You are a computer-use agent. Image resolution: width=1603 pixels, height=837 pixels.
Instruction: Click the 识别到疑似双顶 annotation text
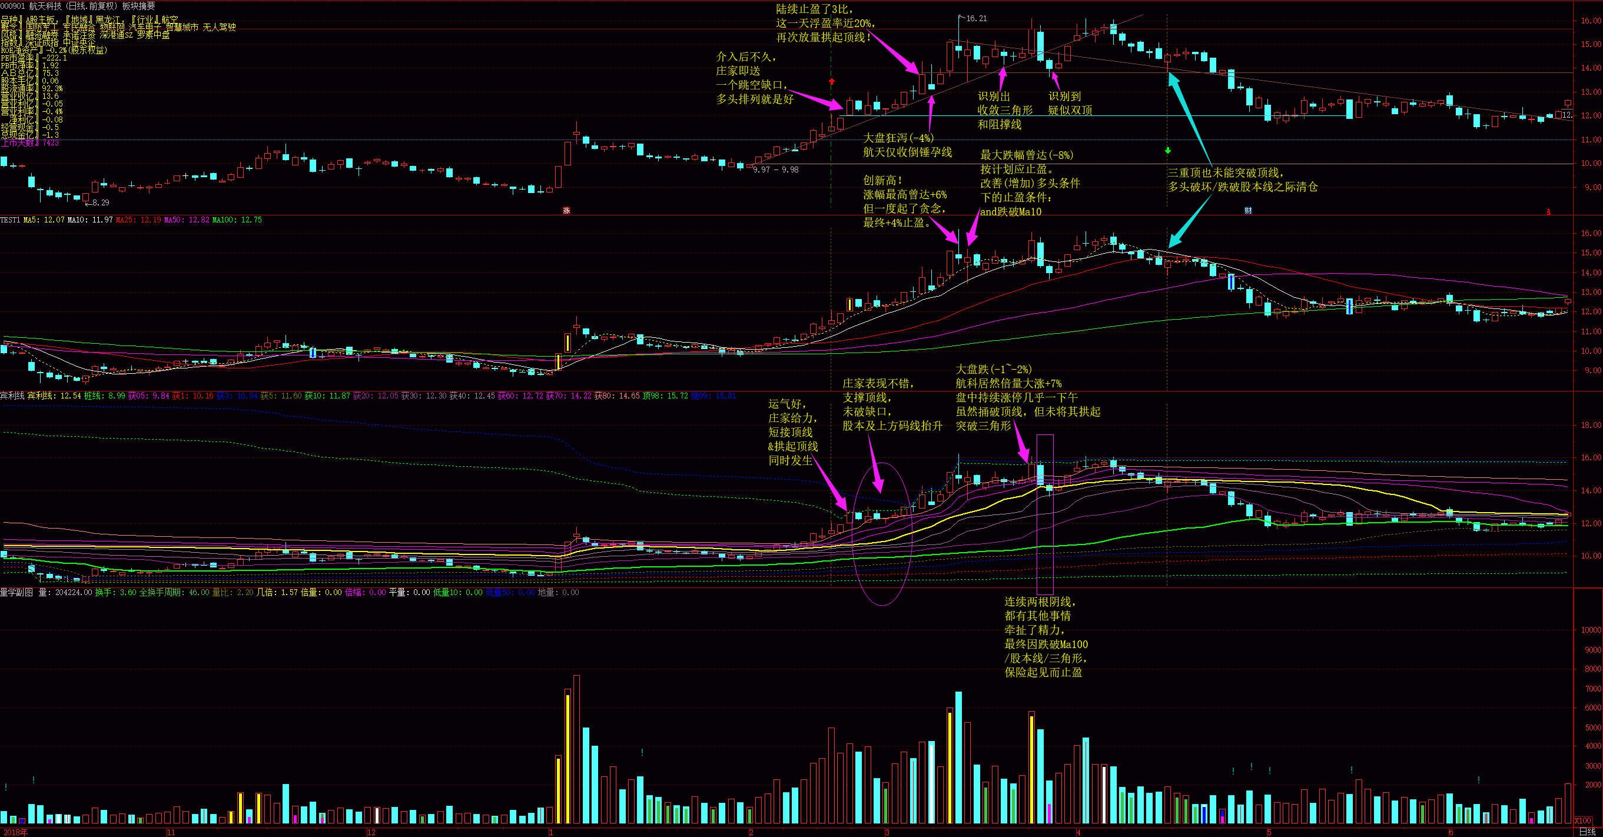[1070, 104]
